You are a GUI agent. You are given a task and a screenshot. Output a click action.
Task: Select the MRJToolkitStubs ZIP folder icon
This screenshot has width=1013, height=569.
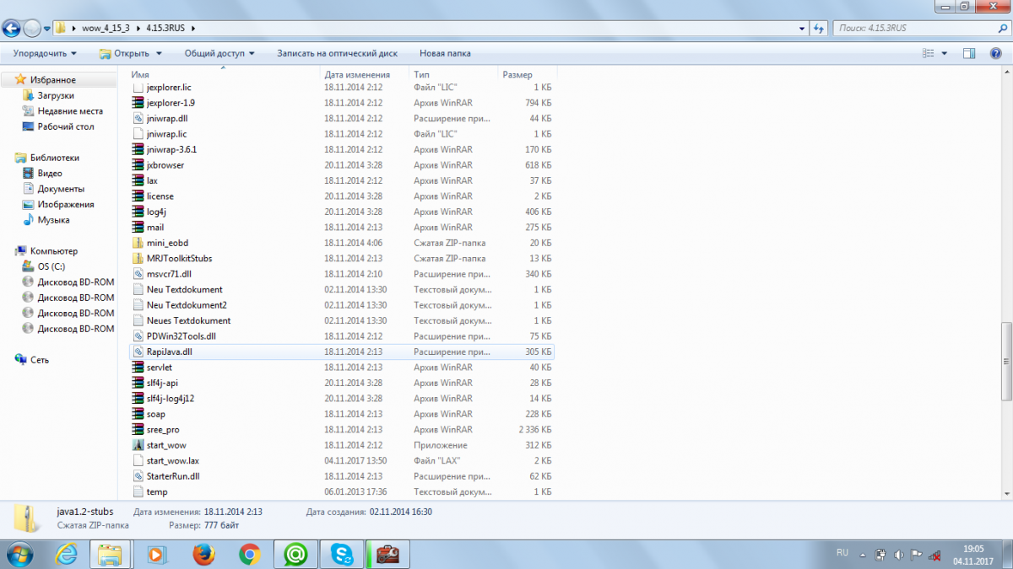pyautogui.click(x=138, y=259)
